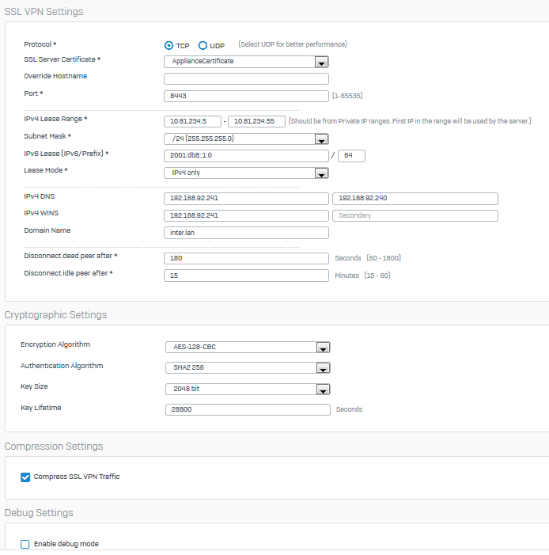
Task: Click the Disconnect dead peer after field
Action: (246, 258)
